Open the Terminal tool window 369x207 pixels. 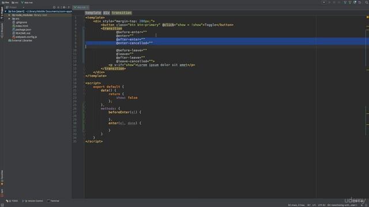[x=53, y=201]
